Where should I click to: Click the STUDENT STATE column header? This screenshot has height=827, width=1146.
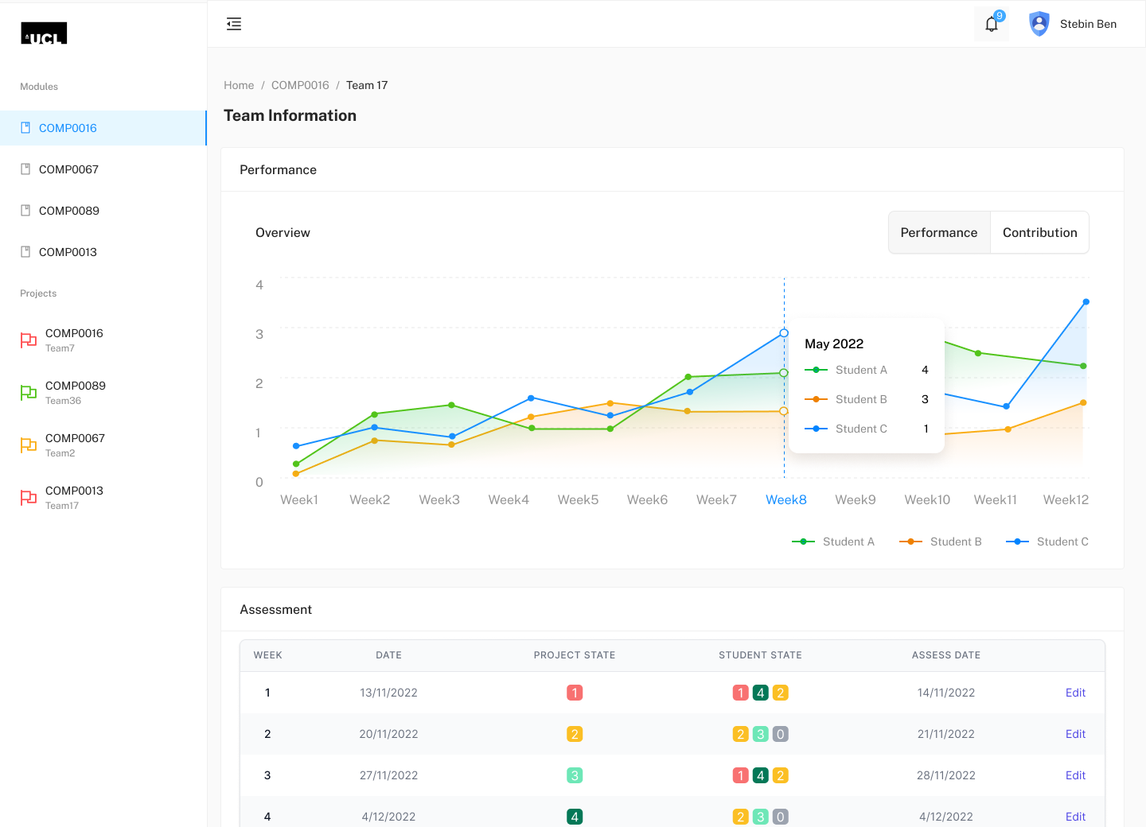(x=760, y=655)
